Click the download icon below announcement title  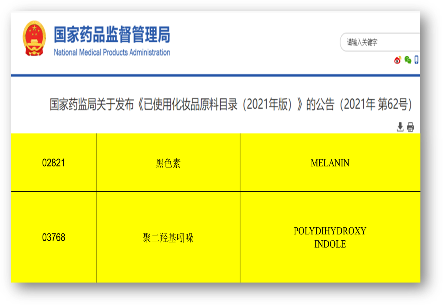tap(400, 127)
